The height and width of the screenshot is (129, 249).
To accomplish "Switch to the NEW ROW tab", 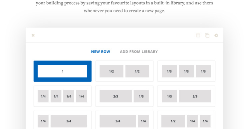I will pos(101,52).
